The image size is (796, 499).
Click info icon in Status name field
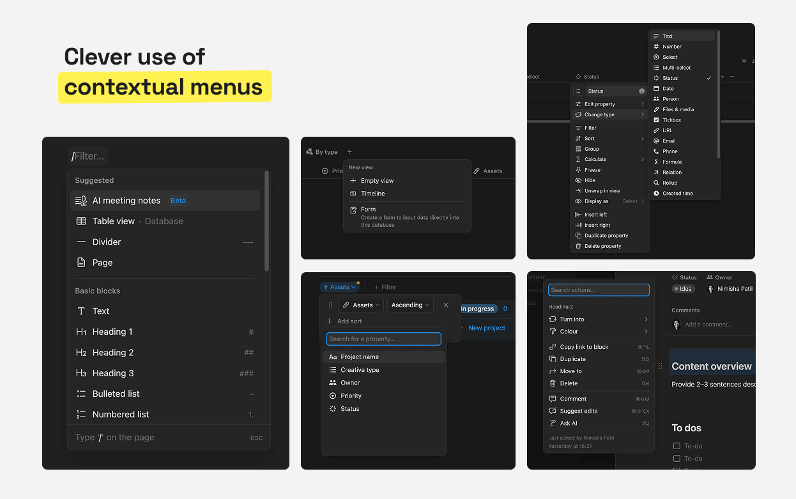[641, 91]
